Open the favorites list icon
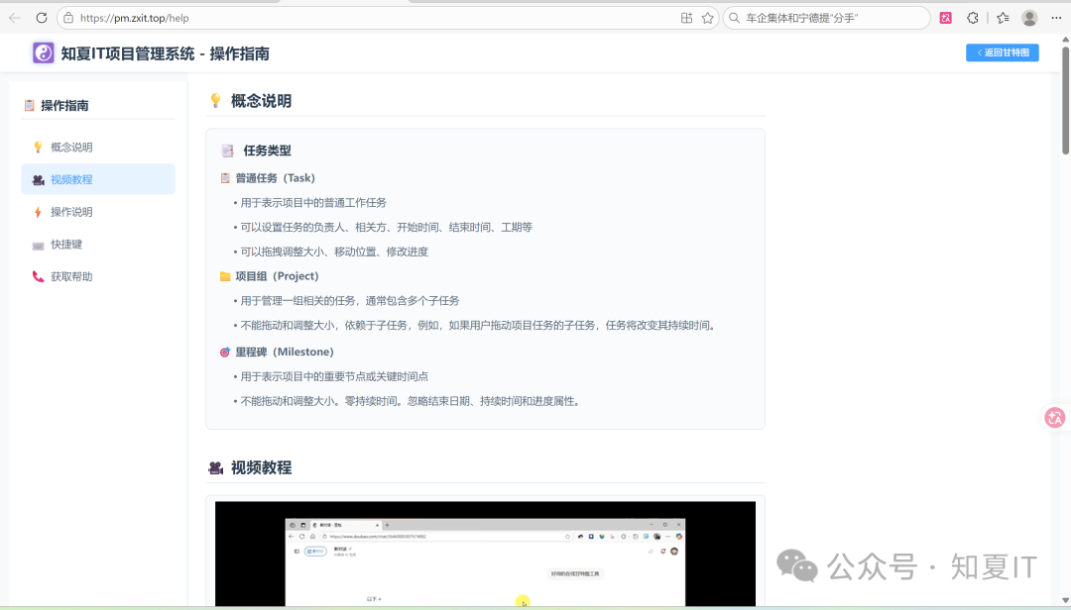The width and height of the screenshot is (1071, 610). tap(1003, 19)
